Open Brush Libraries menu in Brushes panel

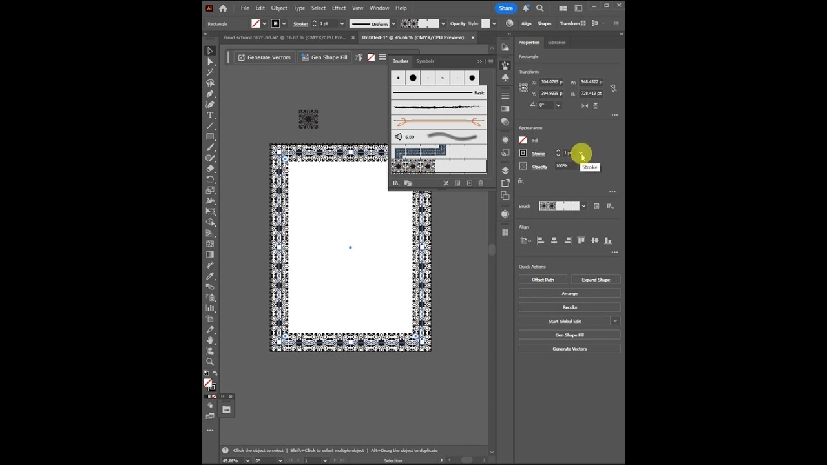pos(396,183)
